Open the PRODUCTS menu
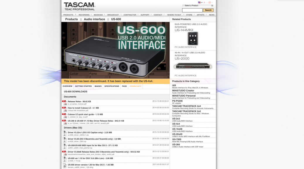 click(x=68, y=15)
